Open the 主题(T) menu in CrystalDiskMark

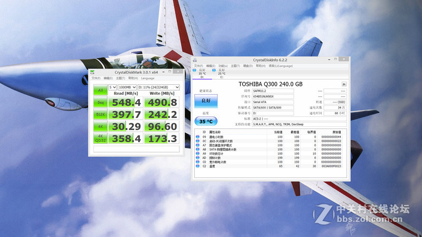point(120,78)
